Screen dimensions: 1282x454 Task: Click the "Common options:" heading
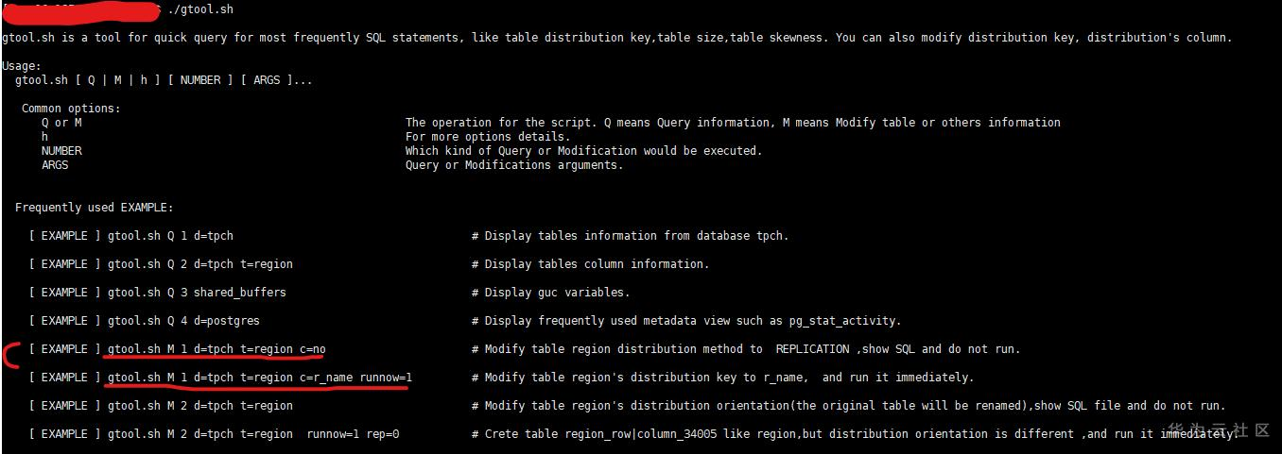coord(71,109)
